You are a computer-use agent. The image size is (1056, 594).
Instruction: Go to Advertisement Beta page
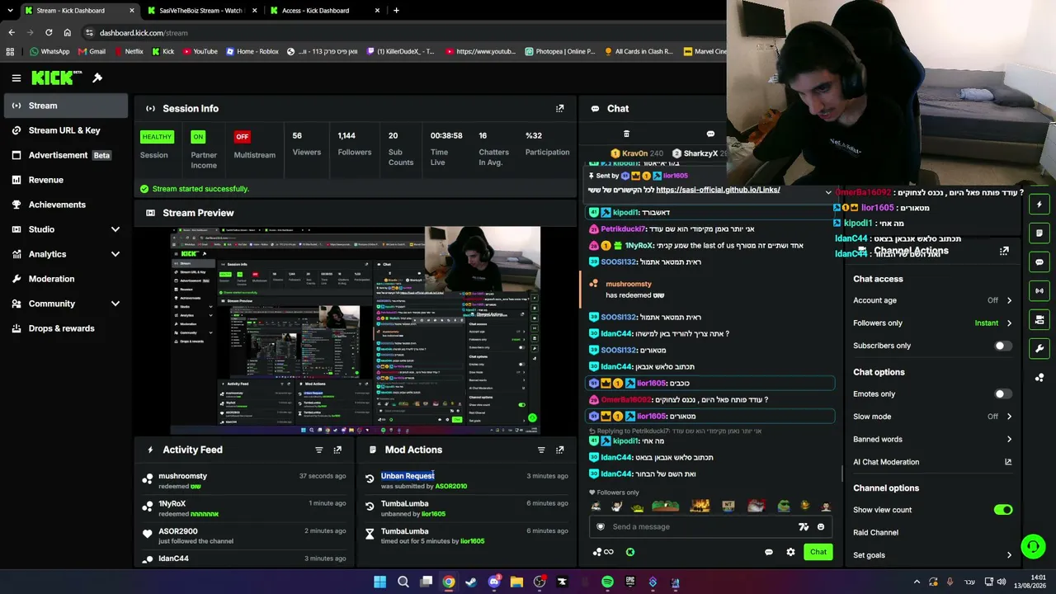click(64, 155)
